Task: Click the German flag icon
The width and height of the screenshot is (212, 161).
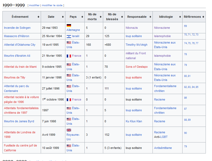Action: [x=69, y=26]
